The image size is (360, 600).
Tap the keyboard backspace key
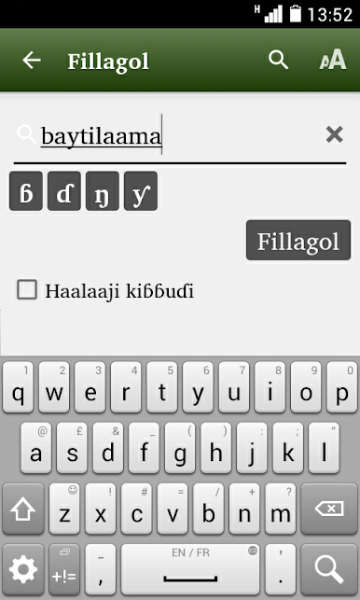point(328,509)
